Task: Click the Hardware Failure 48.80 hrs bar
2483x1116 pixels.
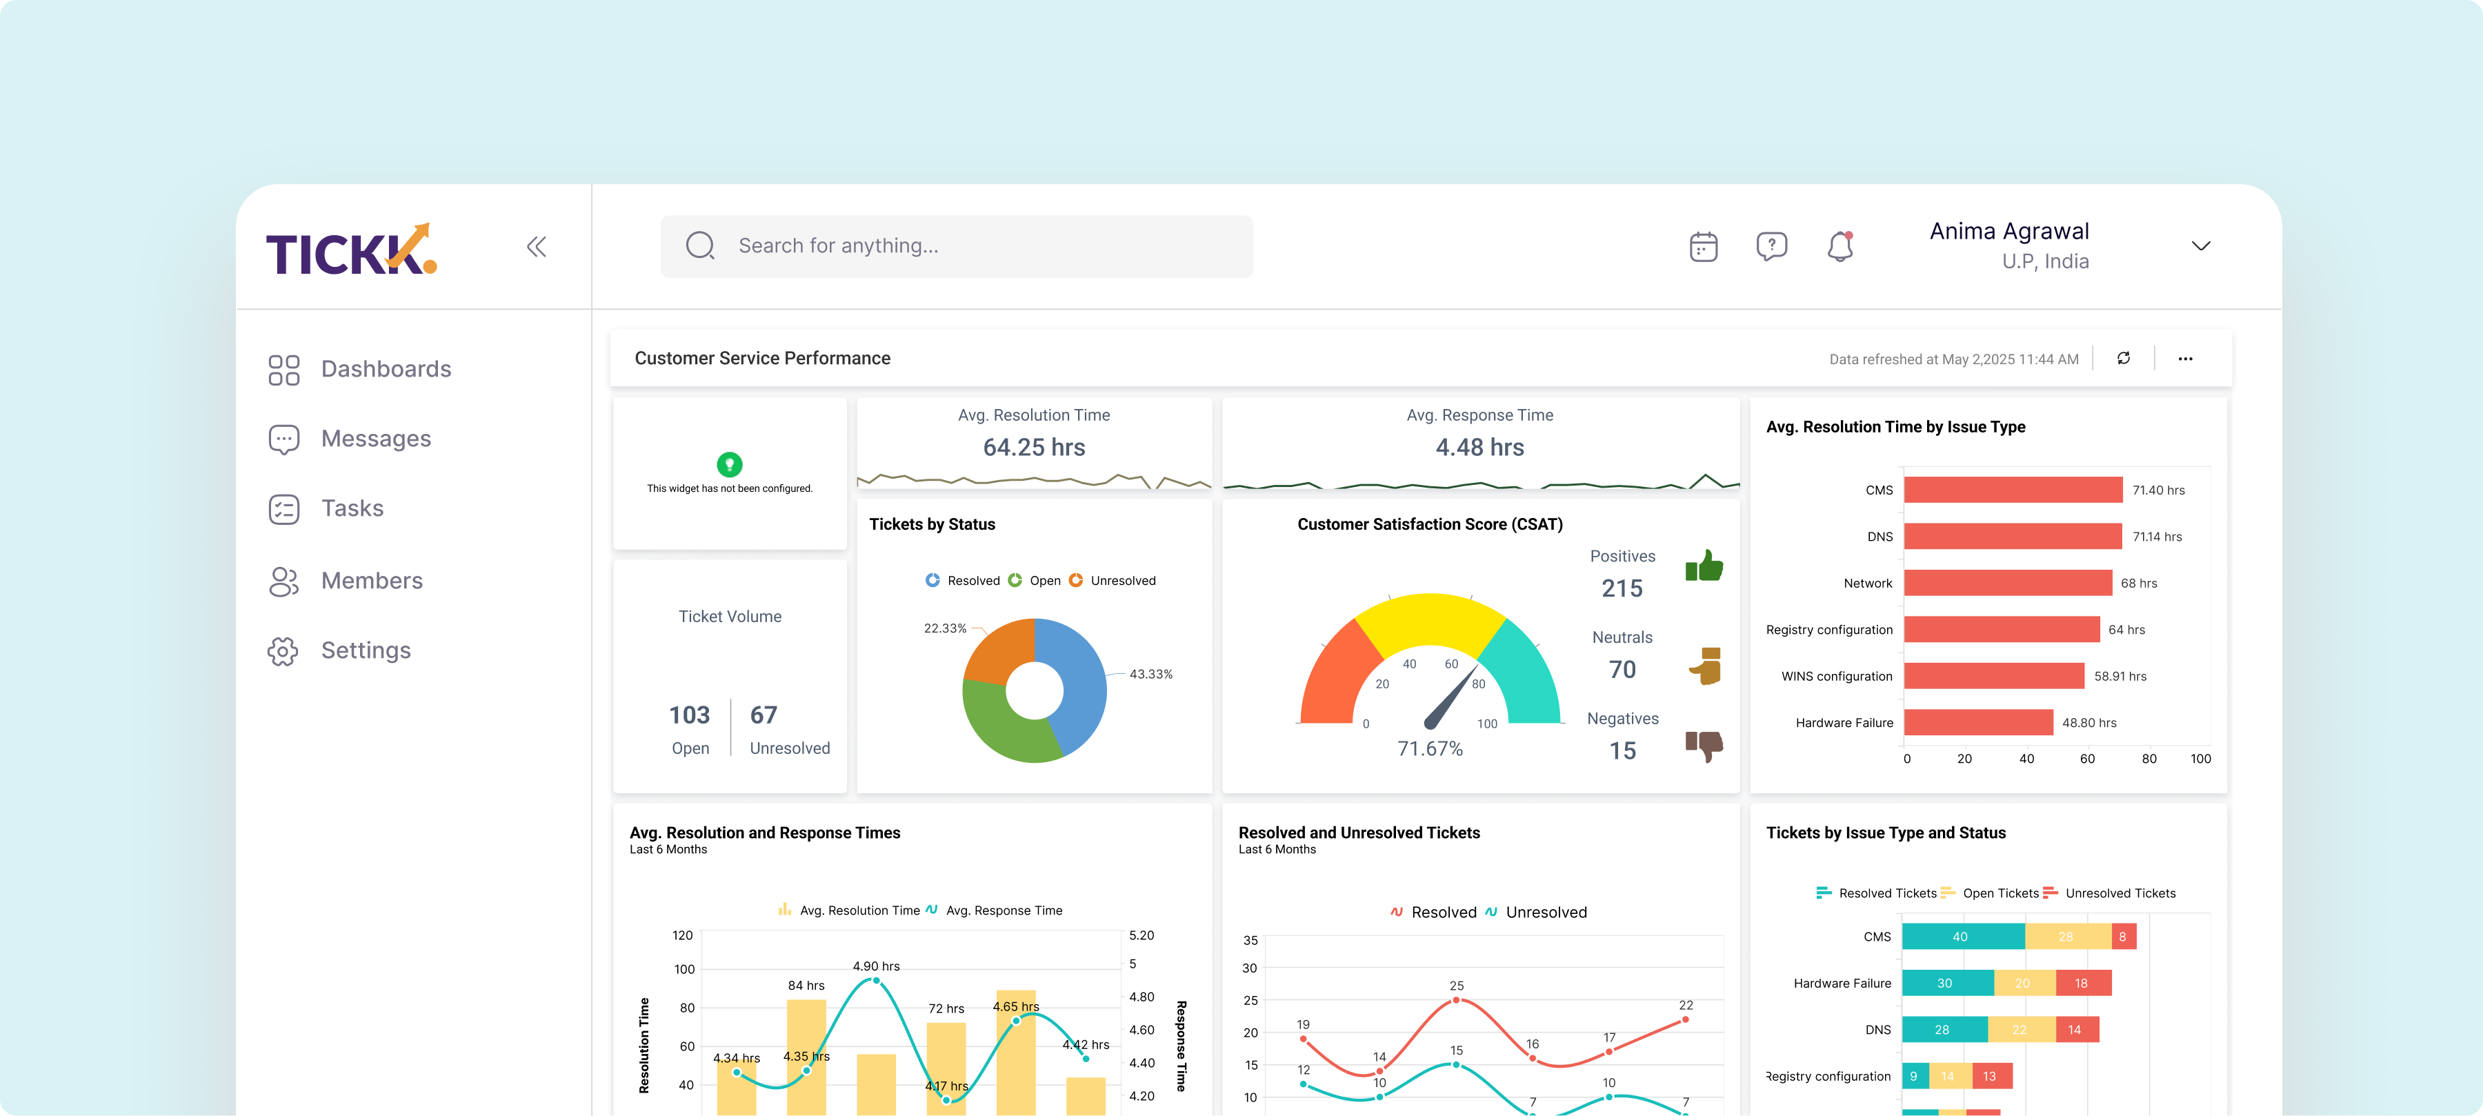Action: (x=1978, y=722)
